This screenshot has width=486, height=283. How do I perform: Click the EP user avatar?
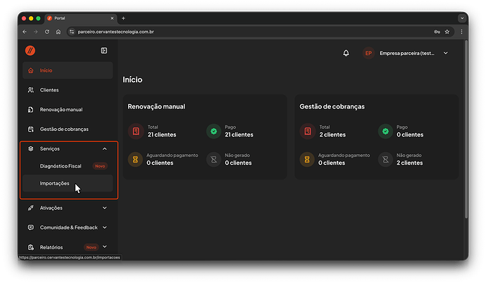point(368,53)
